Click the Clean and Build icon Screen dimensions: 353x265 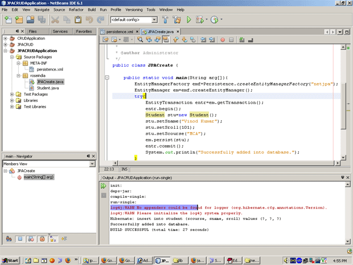[x=176, y=20]
